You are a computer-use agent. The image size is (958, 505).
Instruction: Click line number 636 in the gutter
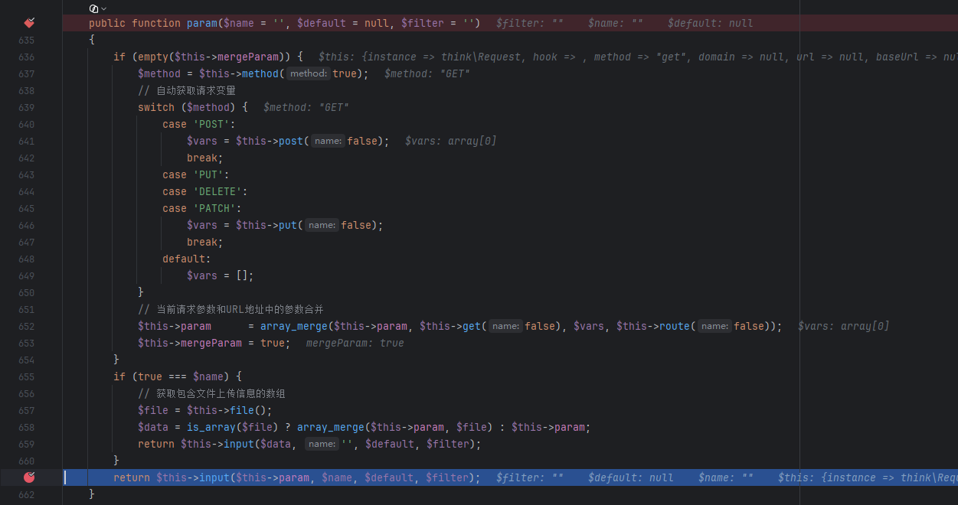click(26, 57)
